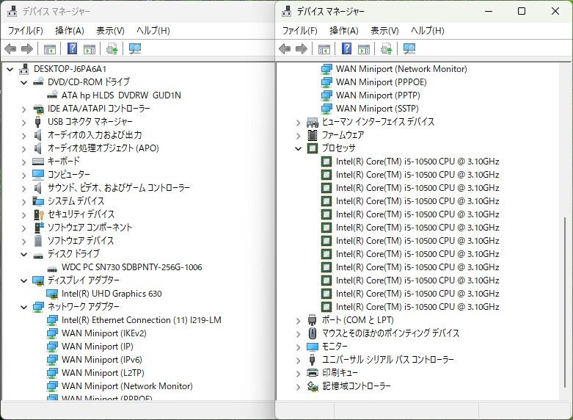Maximize the right Device Manager window

(522, 11)
